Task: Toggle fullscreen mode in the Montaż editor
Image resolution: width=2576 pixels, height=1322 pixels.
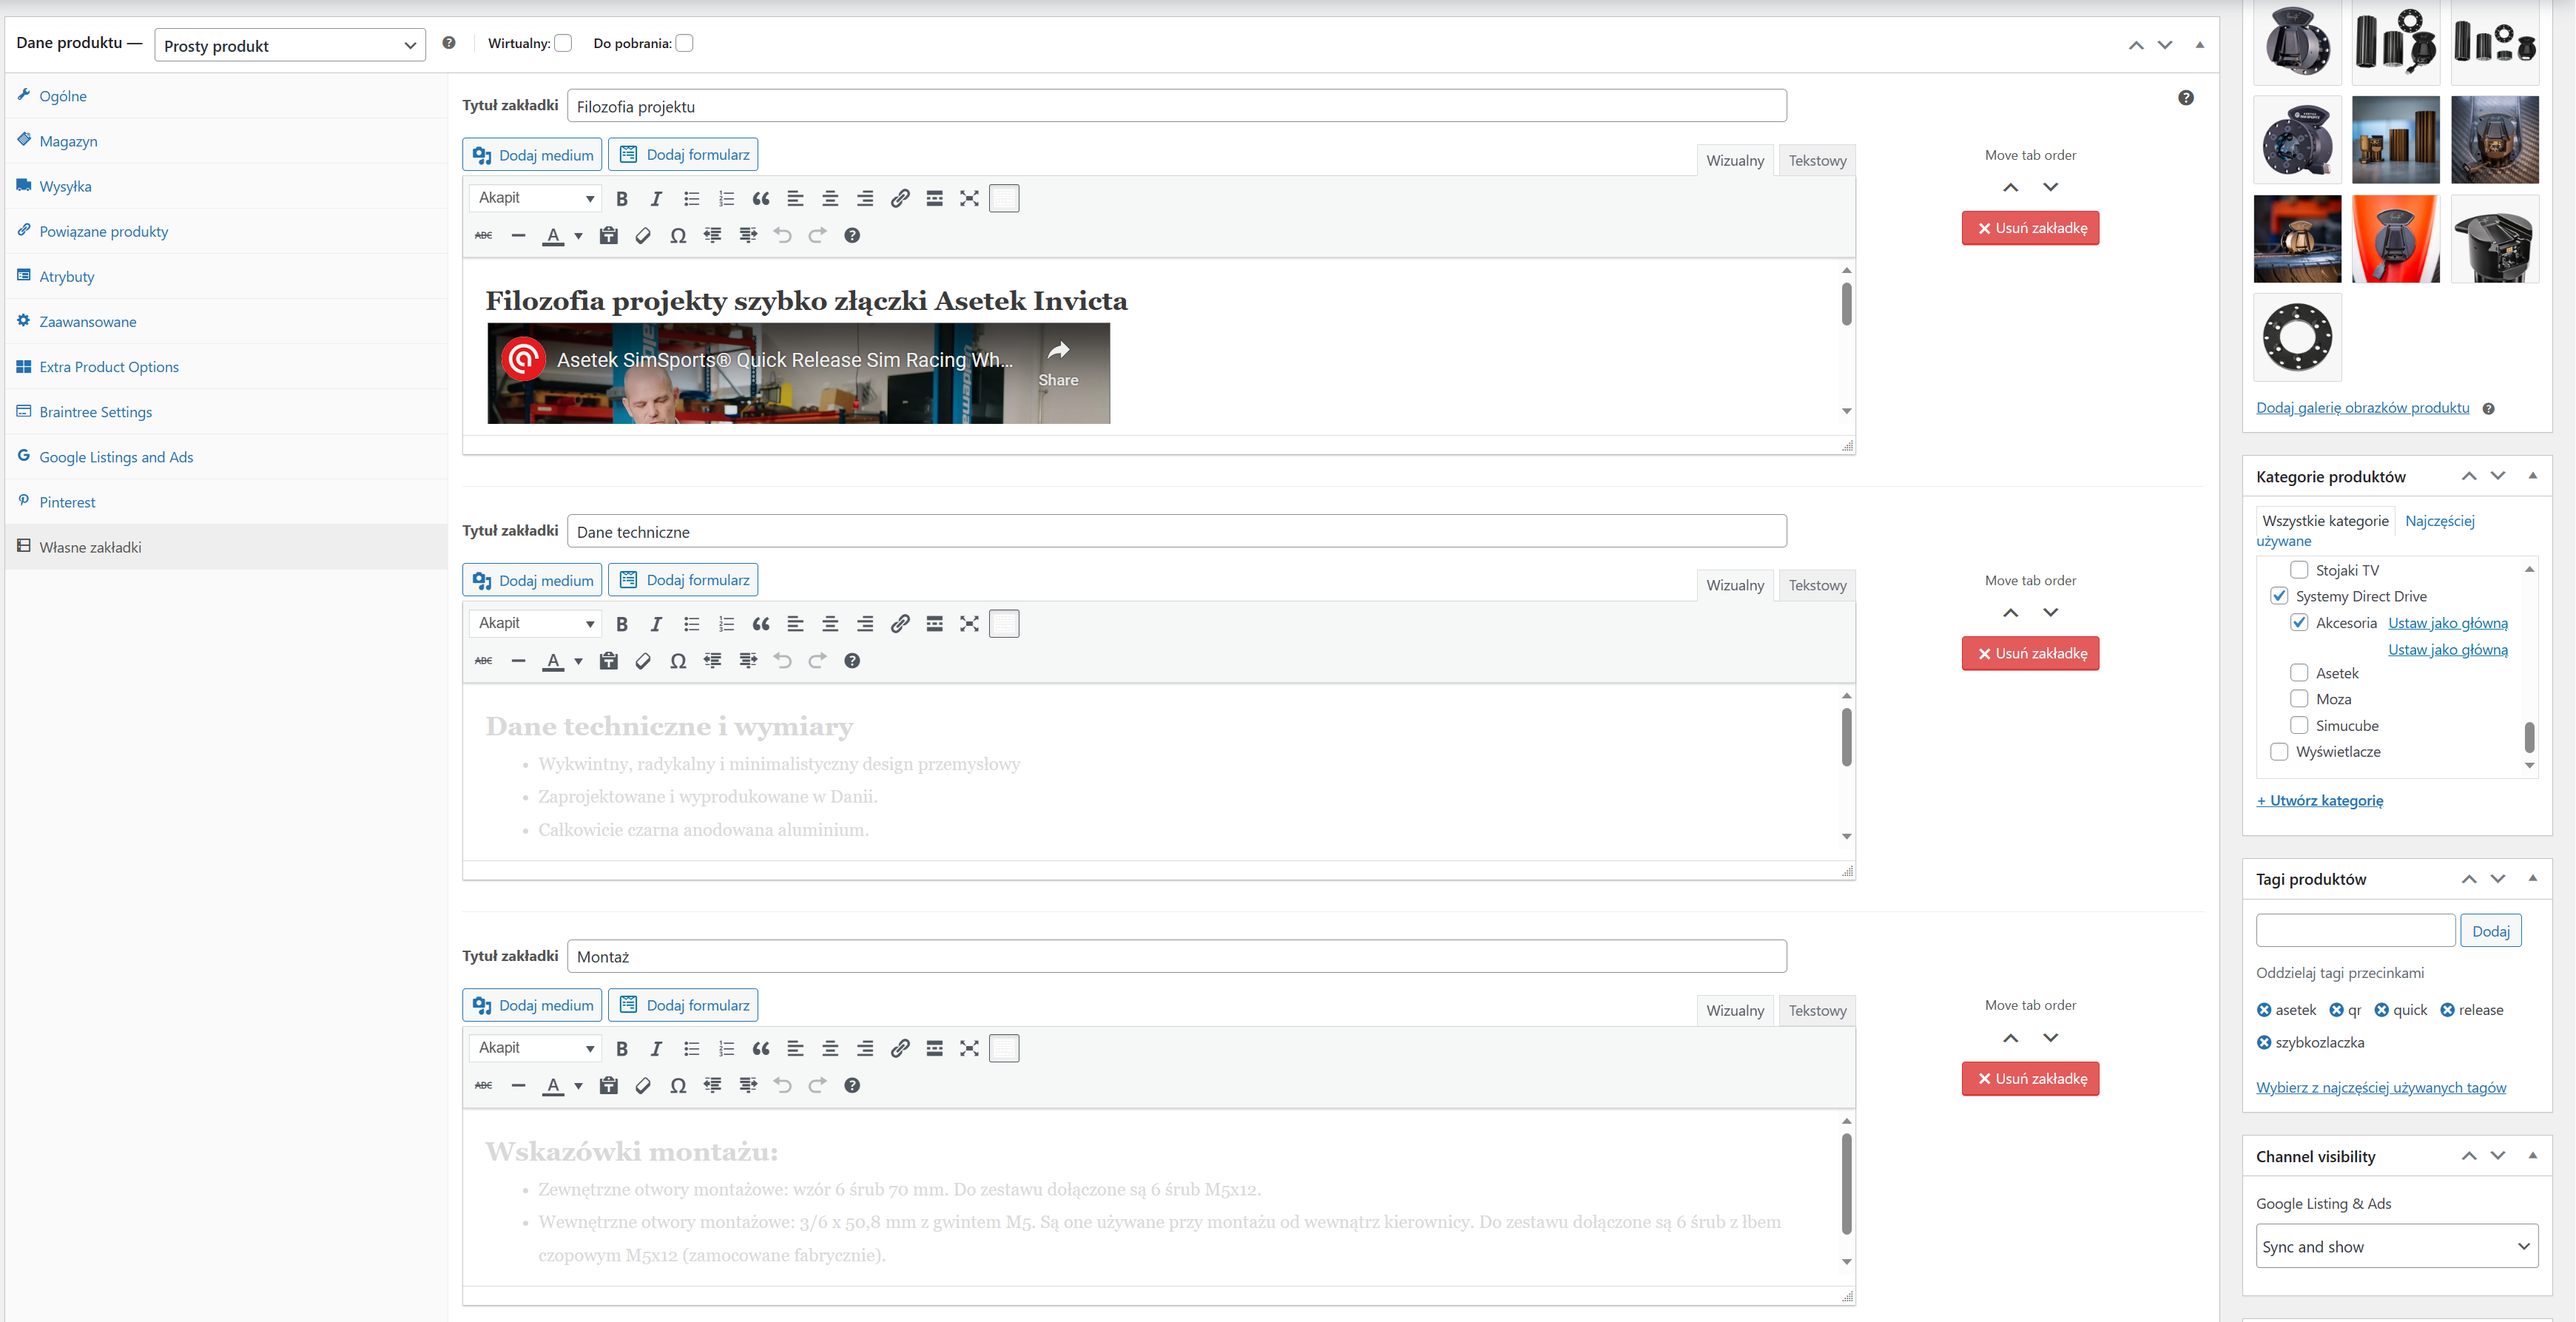Action: pos(968,1048)
